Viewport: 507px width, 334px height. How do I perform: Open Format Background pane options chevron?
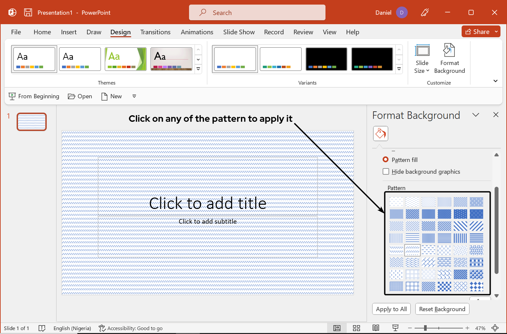[476, 115]
